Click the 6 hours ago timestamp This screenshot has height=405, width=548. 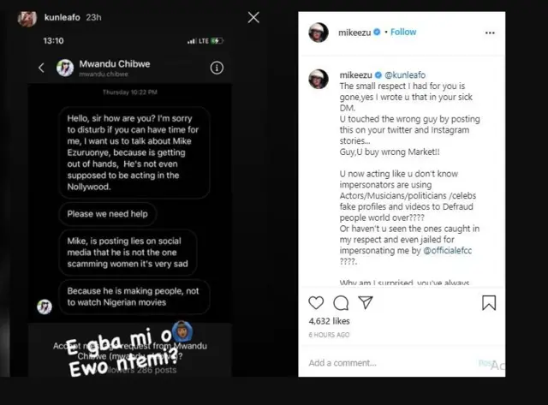pyautogui.click(x=330, y=335)
